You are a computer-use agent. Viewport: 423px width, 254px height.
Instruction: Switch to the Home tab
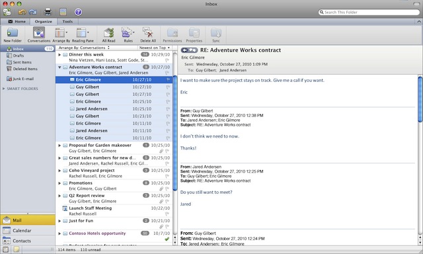click(x=17, y=21)
